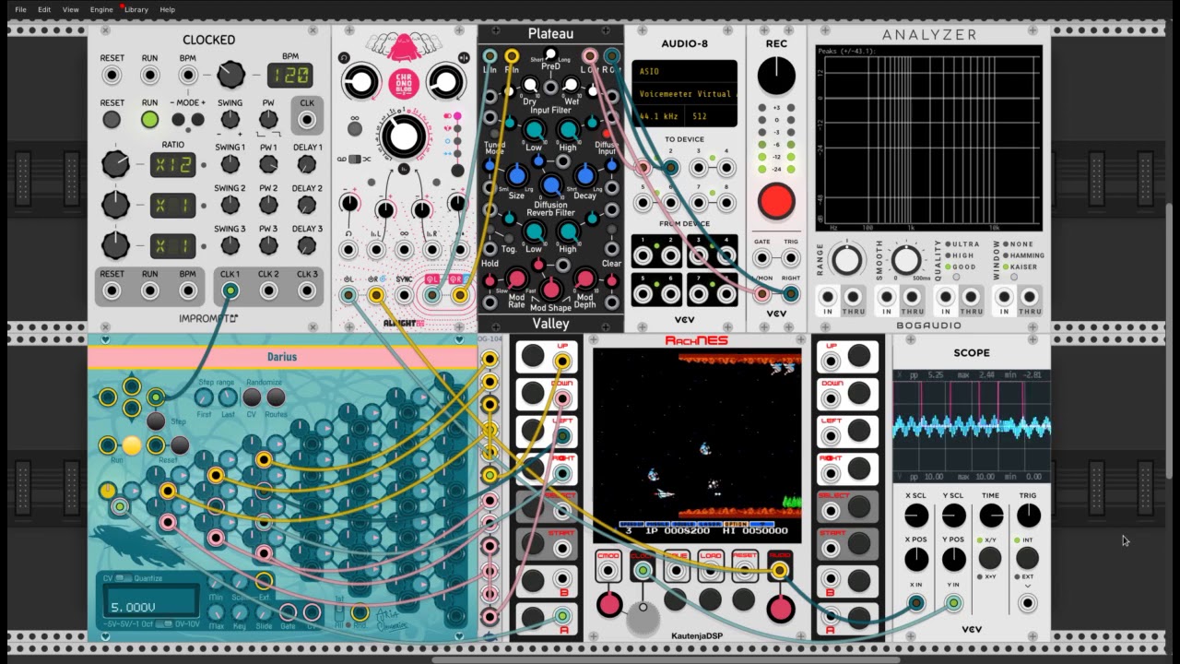
Task: Click the X12 ratio display on Clocked
Action: 172,165
